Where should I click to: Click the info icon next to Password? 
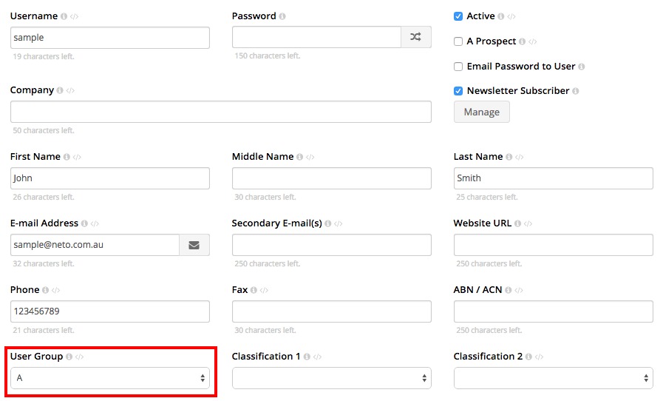click(x=282, y=16)
